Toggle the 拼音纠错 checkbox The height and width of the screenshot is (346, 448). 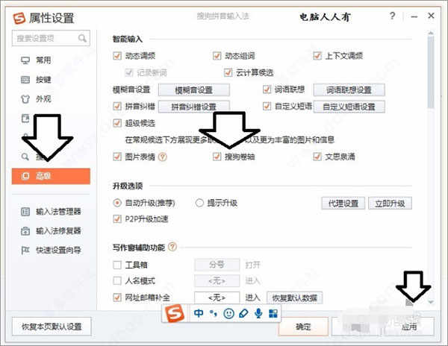(117, 107)
